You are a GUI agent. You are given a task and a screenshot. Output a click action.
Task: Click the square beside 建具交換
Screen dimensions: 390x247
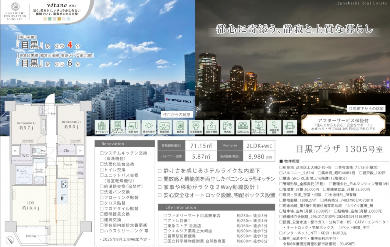[x=102, y=220]
